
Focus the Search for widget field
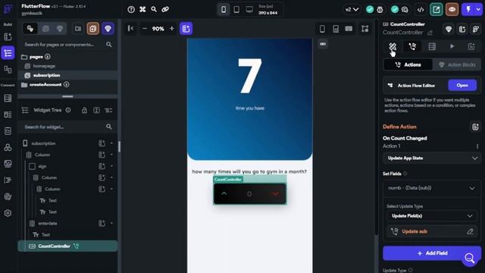point(67,127)
